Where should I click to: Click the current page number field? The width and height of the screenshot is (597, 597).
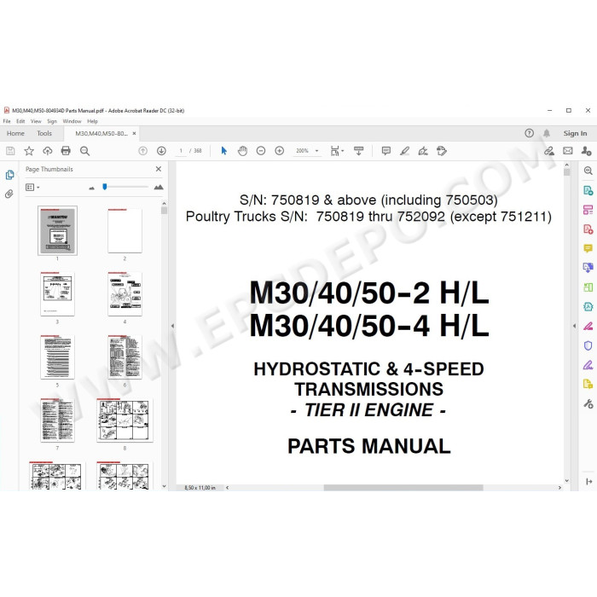coord(181,151)
